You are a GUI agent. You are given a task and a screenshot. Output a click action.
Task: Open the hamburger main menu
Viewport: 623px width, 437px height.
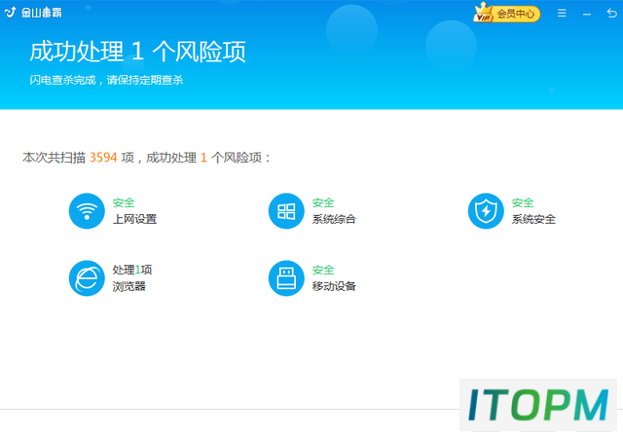(562, 13)
